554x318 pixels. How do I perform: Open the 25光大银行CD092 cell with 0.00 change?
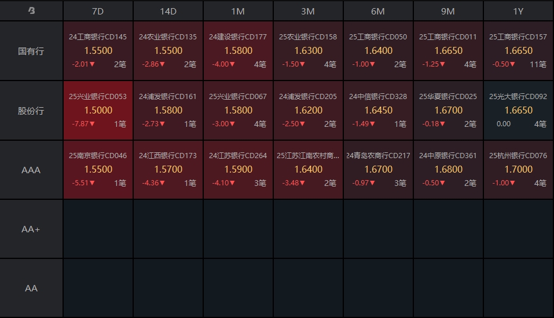(518, 111)
